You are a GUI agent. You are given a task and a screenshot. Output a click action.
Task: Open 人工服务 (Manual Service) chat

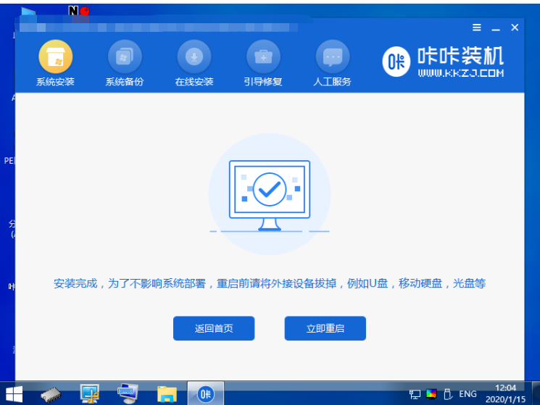(333, 57)
